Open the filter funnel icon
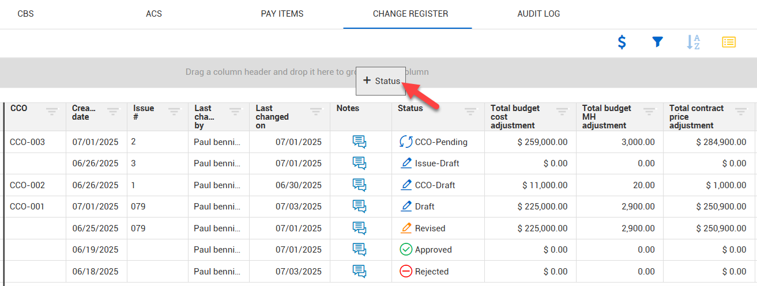This screenshot has height=286, width=757. [x=657, y=42]
